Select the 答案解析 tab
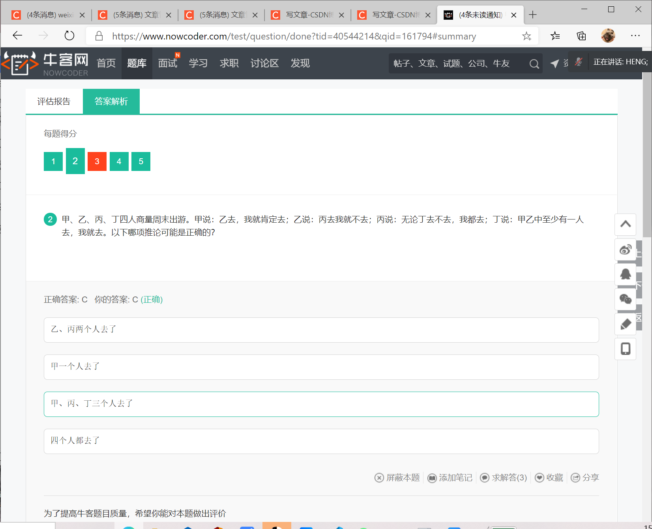 tap(111, 101)
